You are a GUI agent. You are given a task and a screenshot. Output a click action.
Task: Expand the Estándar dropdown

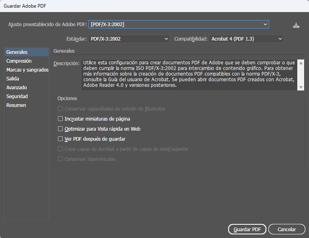(x=129, y=39)
